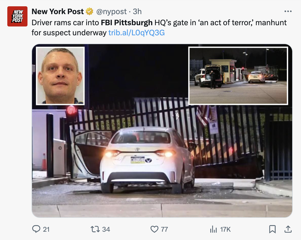Click the 17K views count
The width and height of the screenshot is (301, 240).
coord(225,229)
